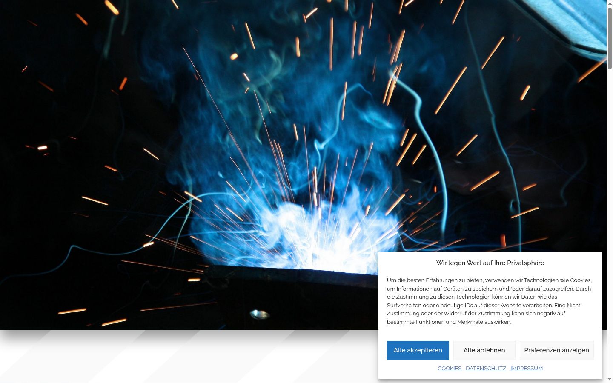Image resolution: width=613 pixels, height=383 pixels.
Task: Visit the IMPRESSUM link
Action: tap(527, 369)
